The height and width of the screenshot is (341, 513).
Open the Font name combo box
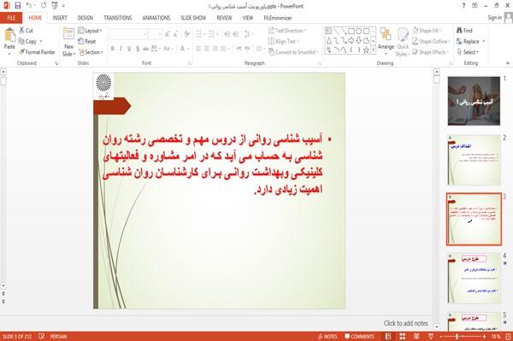tap(128, 34)
